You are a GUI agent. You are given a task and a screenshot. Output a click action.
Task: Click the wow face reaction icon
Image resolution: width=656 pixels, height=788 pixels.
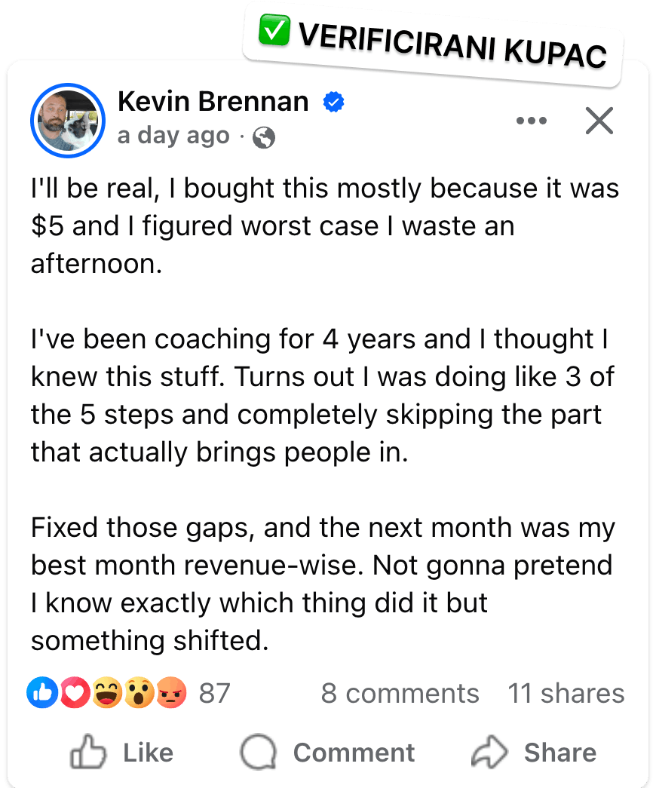pyautogui.click(x=139, y=693)
